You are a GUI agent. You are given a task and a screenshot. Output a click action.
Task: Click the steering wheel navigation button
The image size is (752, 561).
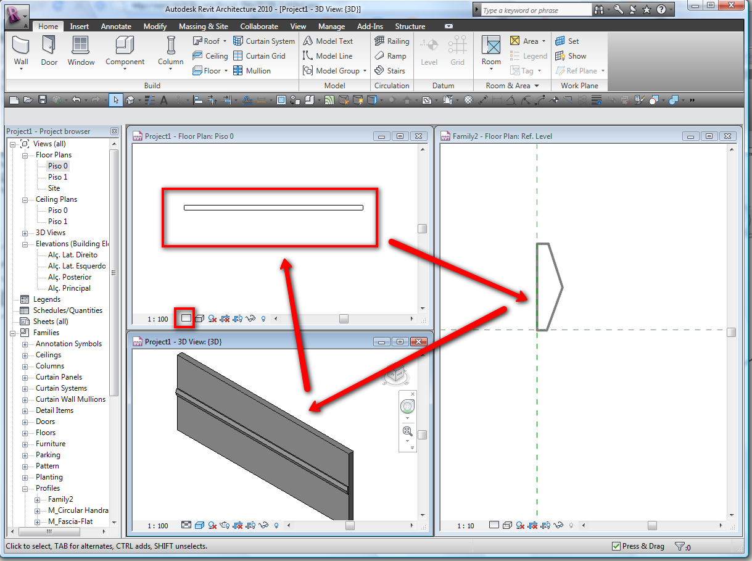(x=407, y=407)
